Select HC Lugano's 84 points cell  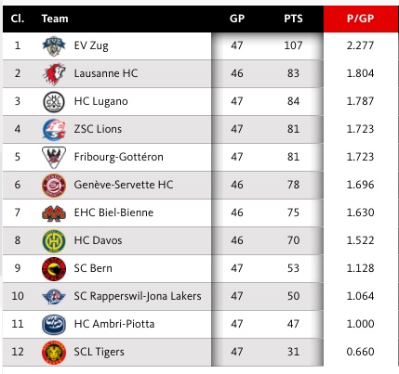[x=293, y=101]
